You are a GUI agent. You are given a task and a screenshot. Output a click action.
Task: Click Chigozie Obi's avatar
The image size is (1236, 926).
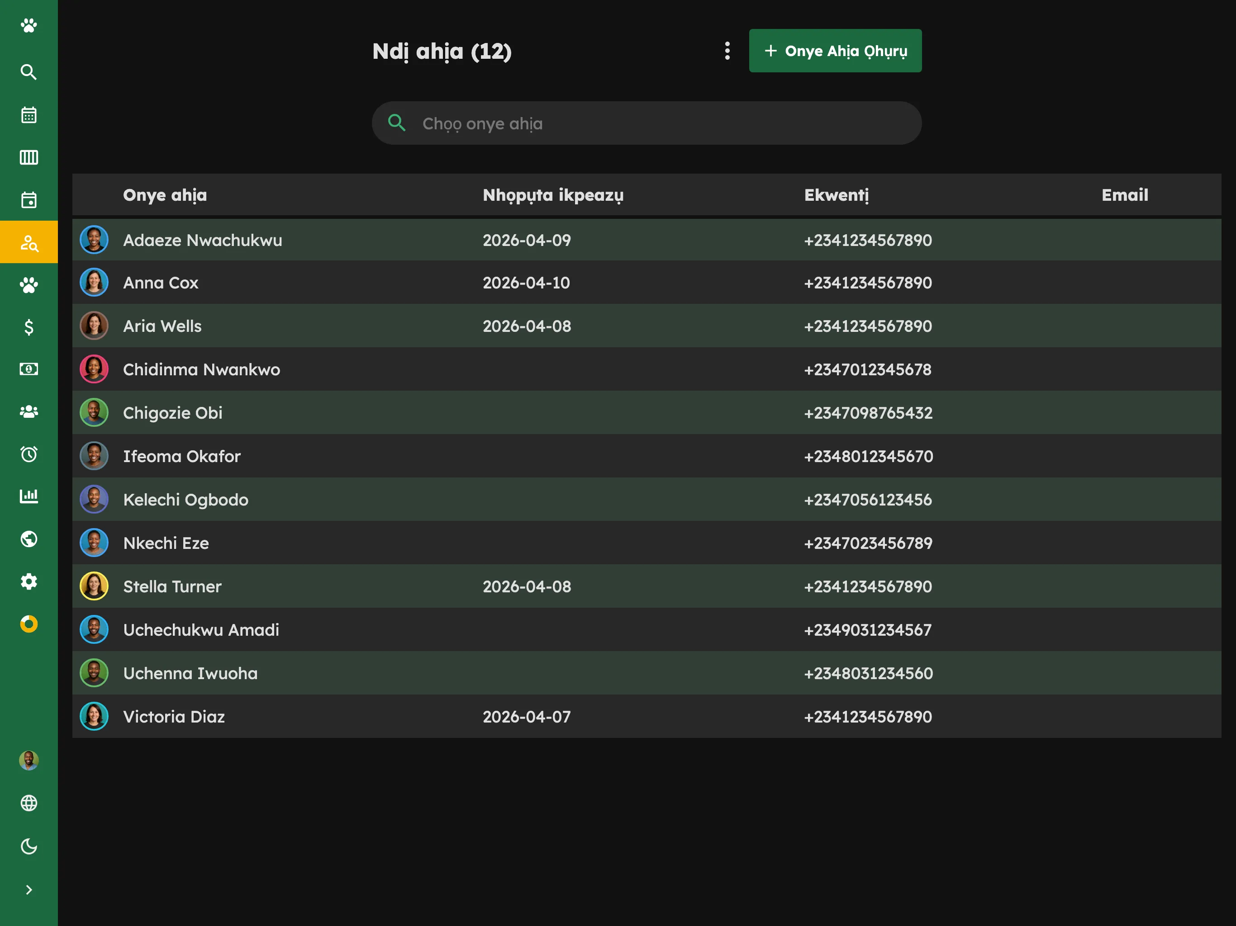[x=94, y=413]
